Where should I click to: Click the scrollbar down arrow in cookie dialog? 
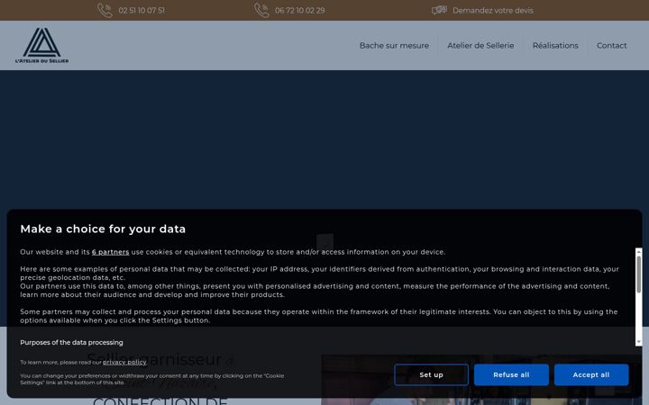pyautogui.click(x=639, y=342)
